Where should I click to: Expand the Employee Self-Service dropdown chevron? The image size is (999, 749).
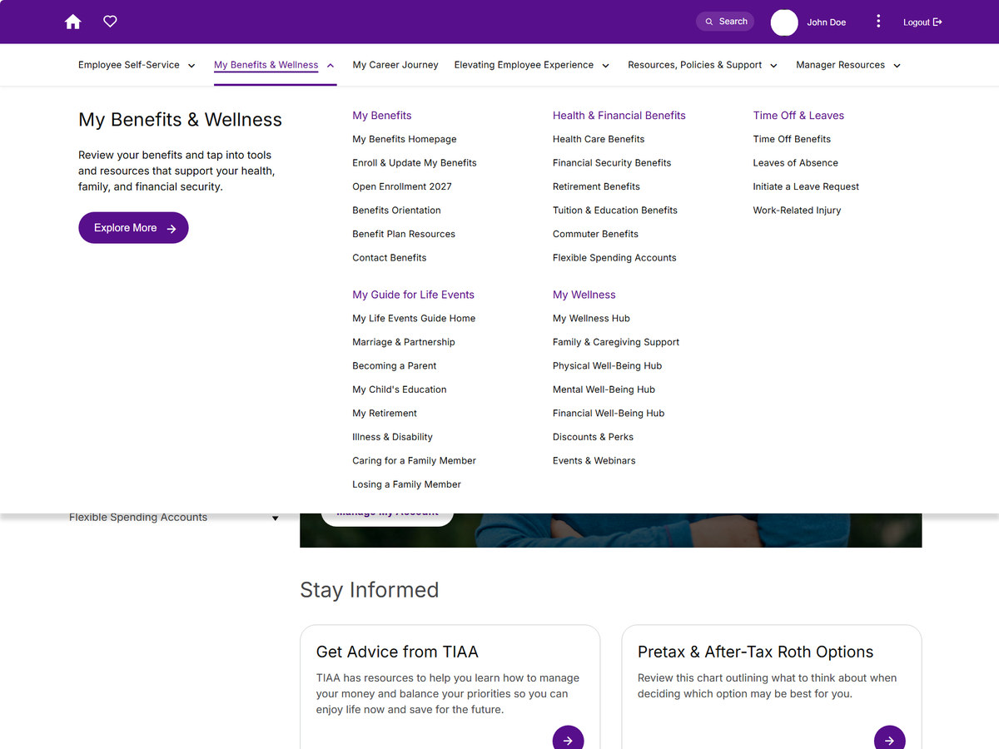tap(191, 66)
